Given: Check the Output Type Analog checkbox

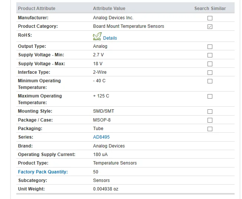Looking at the screenshot, I should point(210,47).
